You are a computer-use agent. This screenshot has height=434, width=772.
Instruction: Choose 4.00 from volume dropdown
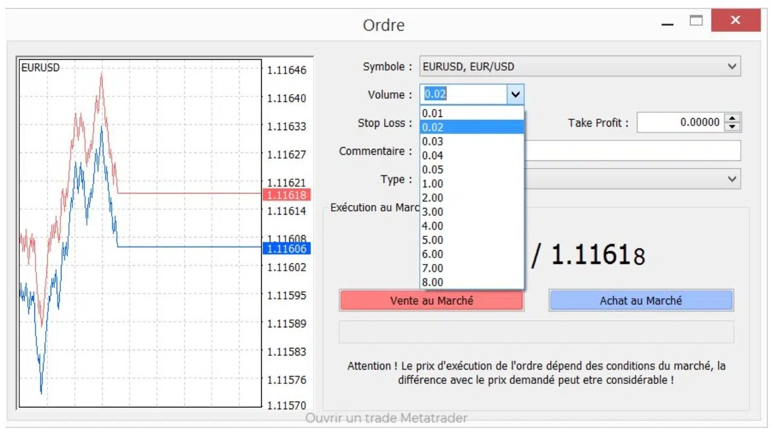[x=472, y=225]
